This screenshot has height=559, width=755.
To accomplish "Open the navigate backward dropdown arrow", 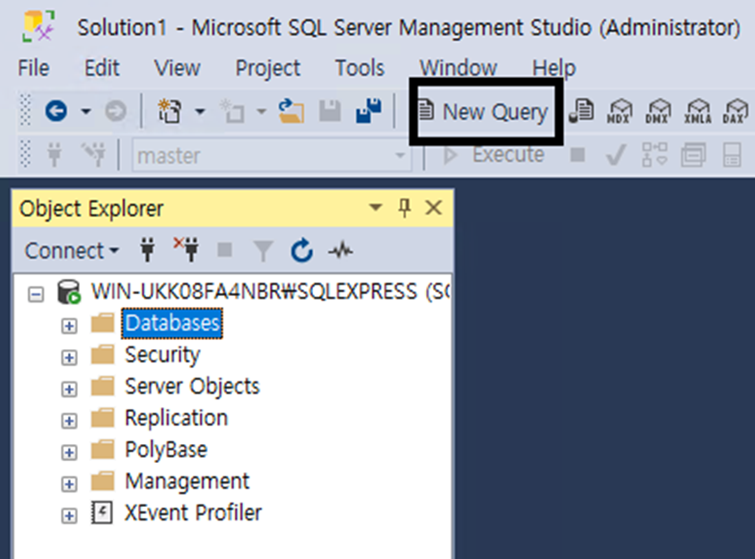I will [86, 111].
